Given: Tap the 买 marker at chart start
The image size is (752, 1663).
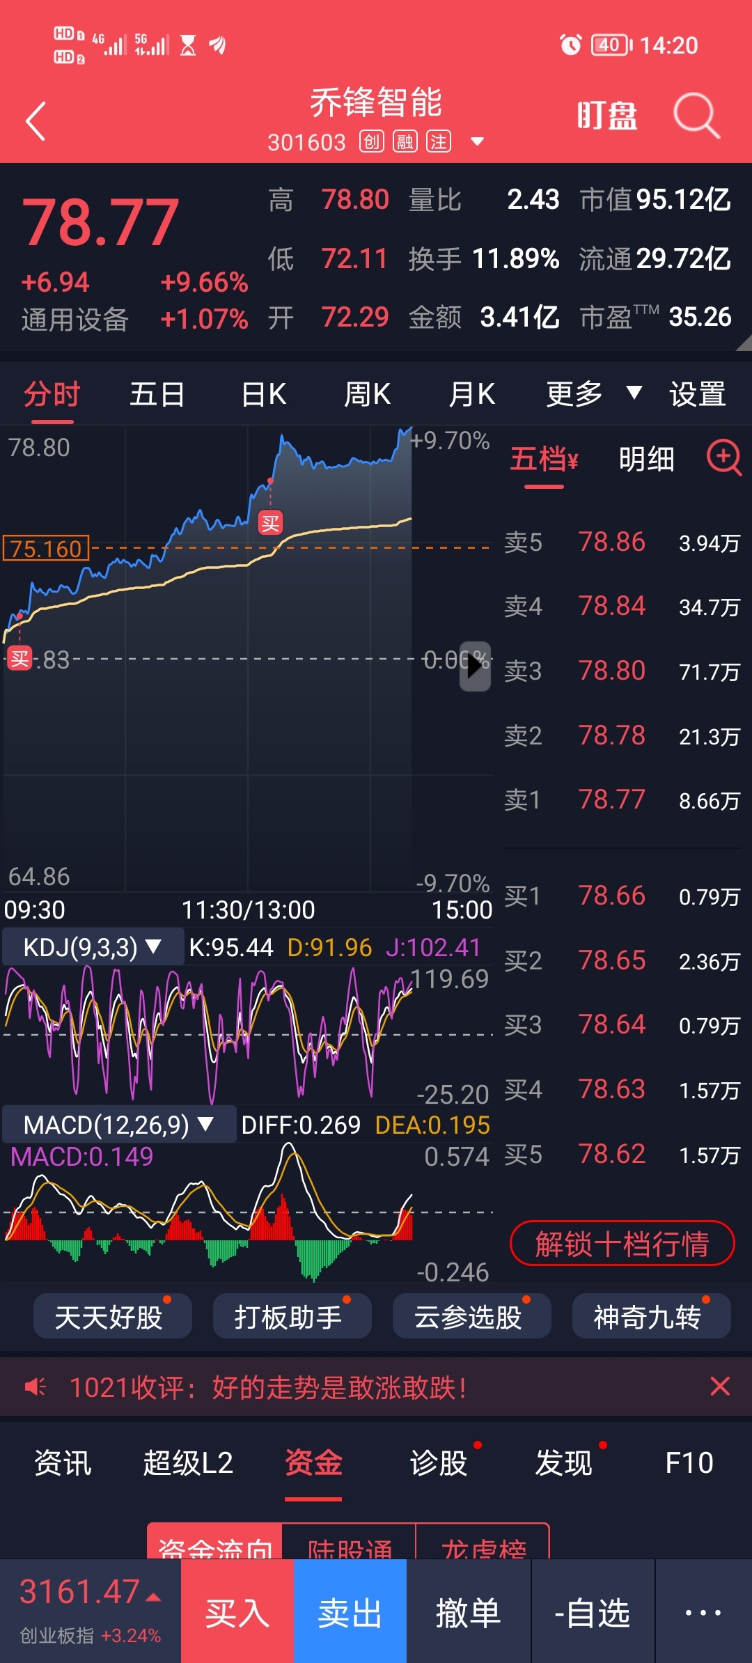Looking at the screenshot, I should pos(19,658).
